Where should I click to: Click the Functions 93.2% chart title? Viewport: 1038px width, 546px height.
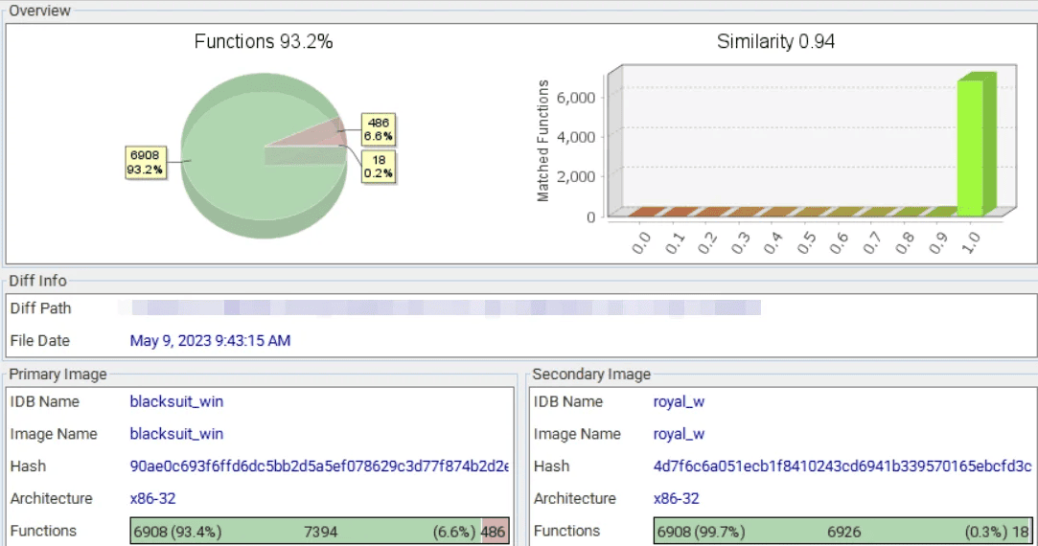[x=264, y=42]
